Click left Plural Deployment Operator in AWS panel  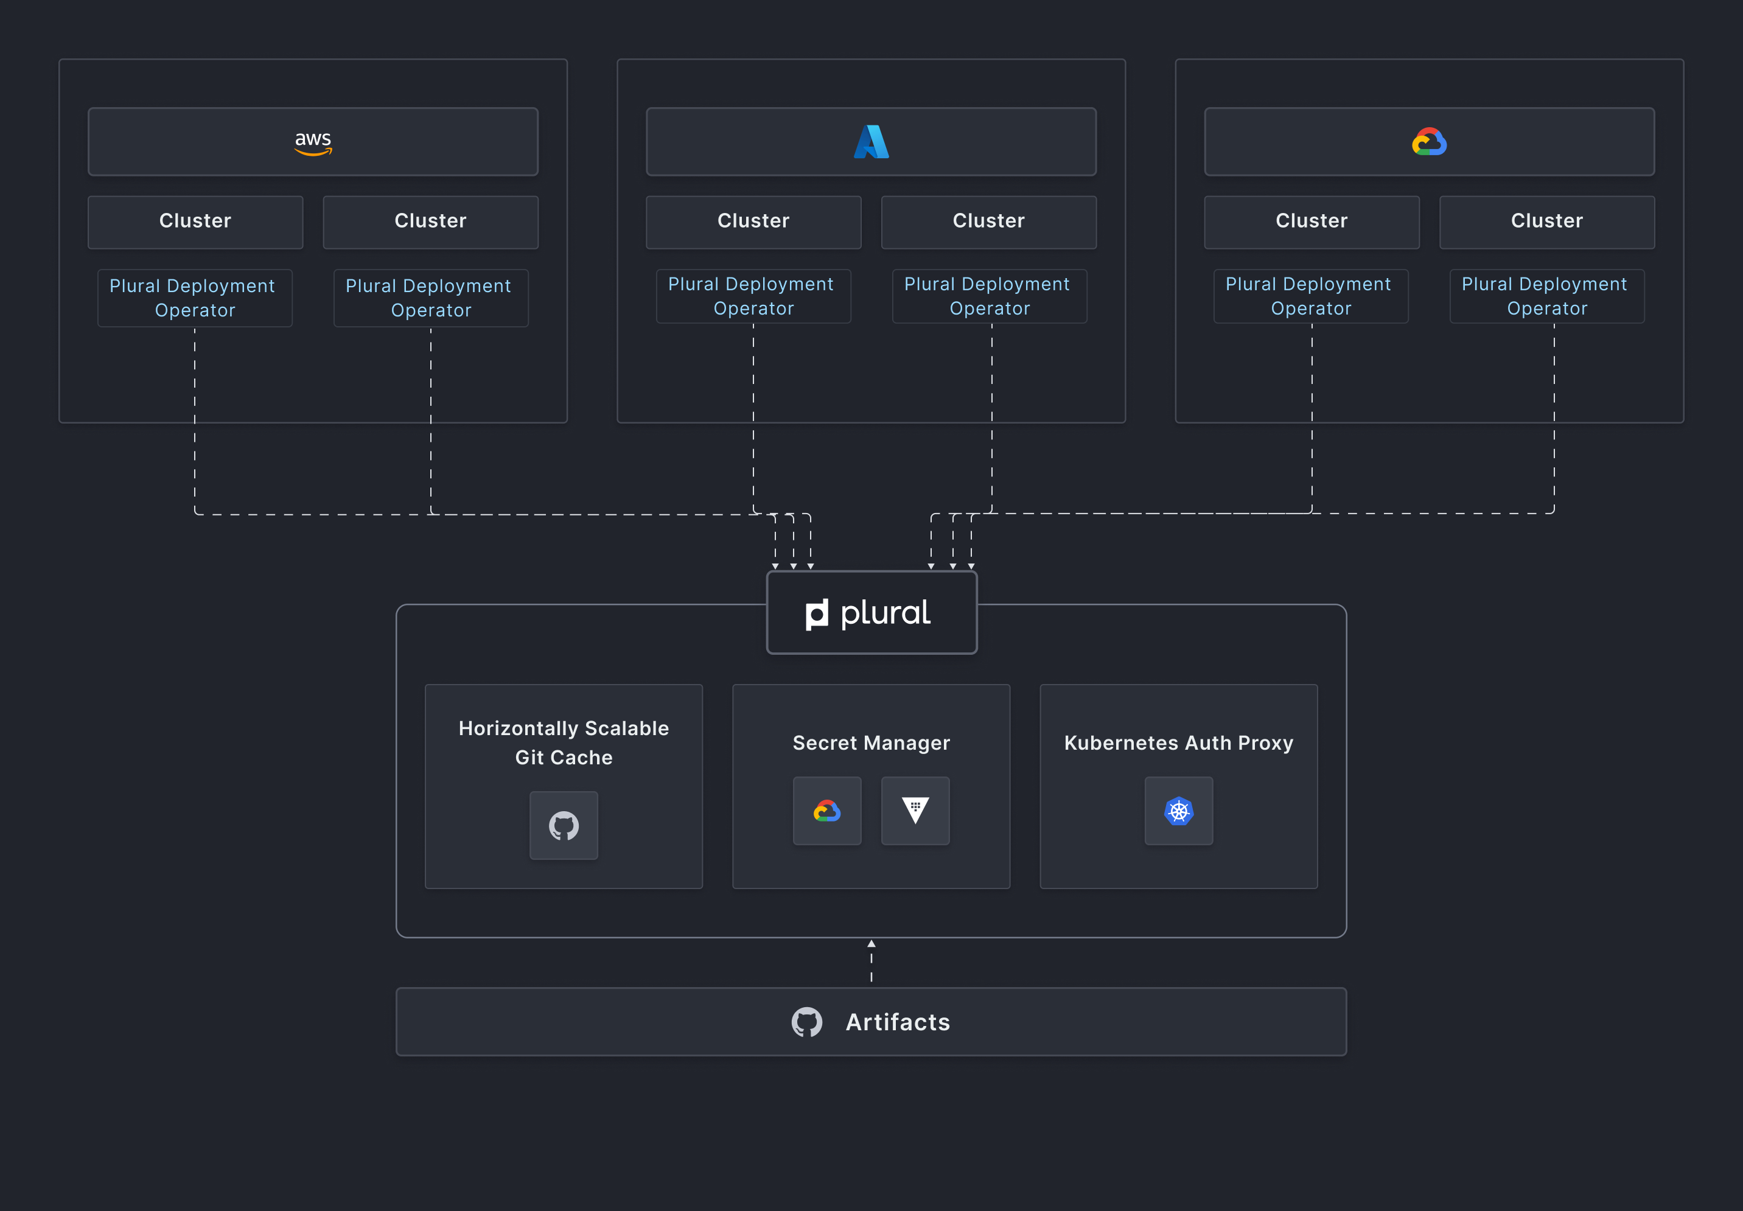tap(195, 298)
